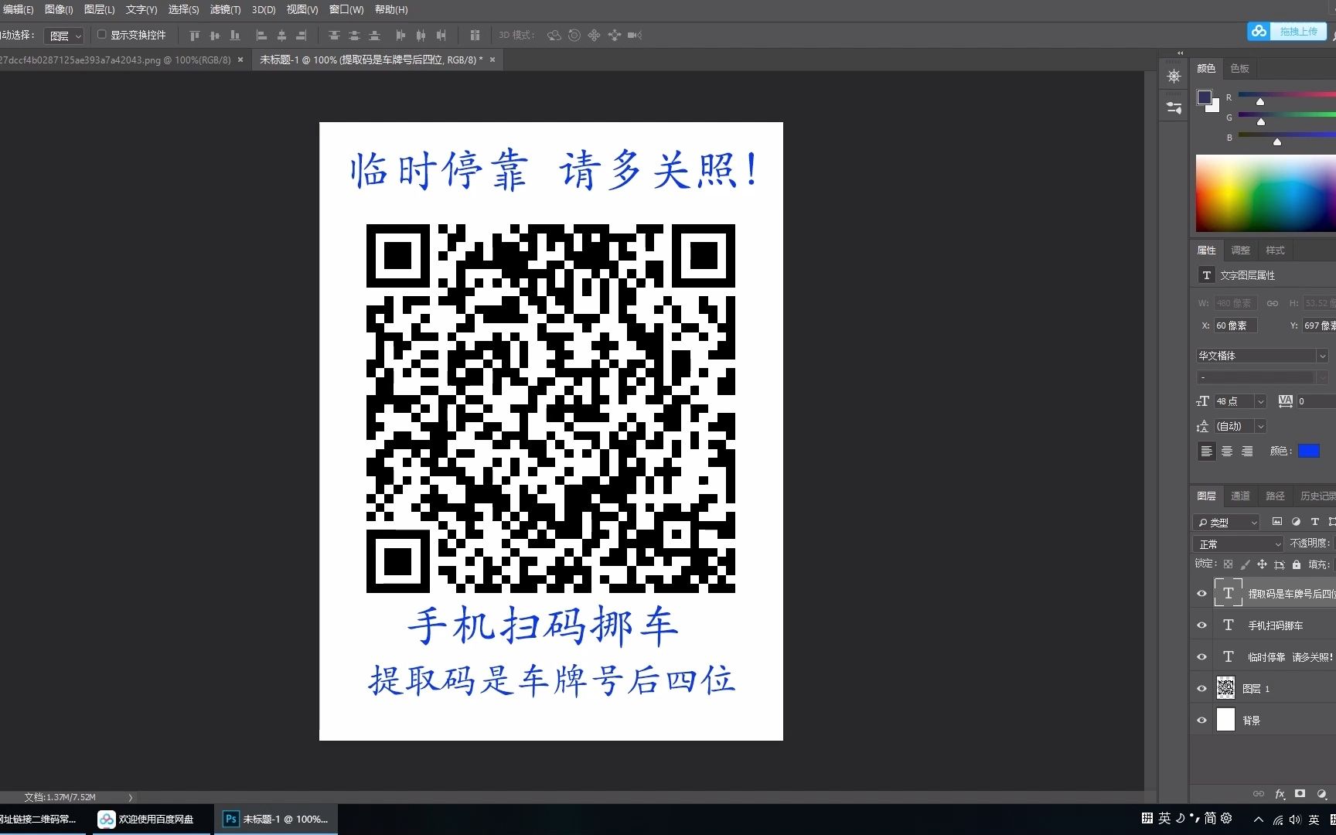Open the 华文楷体 font dropdown
Screen dimensions: 1336x835
(1262, 356)
